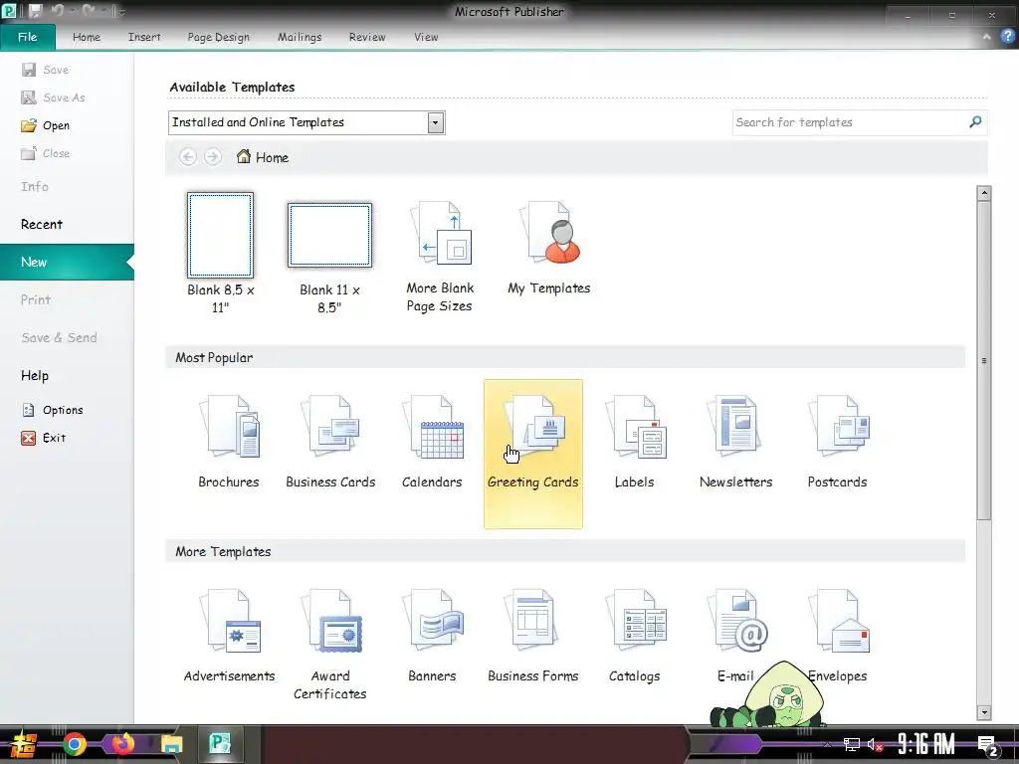This screenshot has width=1019, height=764.
Task: Open the Greeting Cards template category
Action: coord(533,454)
